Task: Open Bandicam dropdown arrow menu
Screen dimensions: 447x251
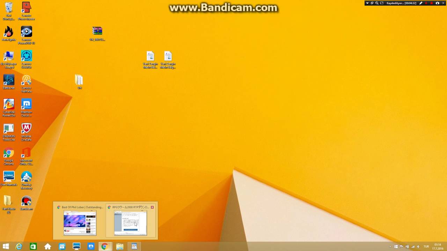Action: 367,3
